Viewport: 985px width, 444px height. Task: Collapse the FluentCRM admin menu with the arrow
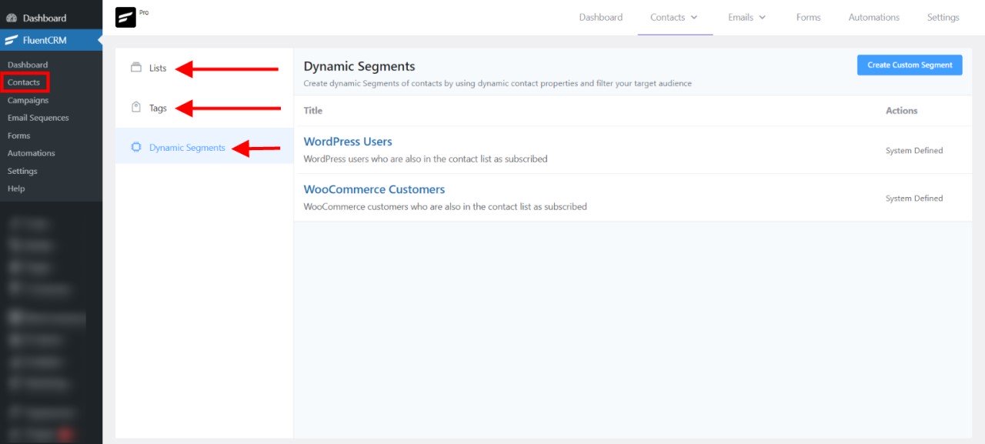pyautogui.click(x=98, y=39)
